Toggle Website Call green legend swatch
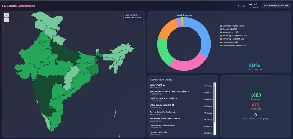 click(x=221, y=32)
